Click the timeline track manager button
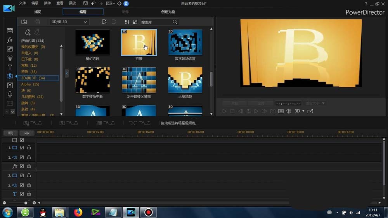 pos(10,133)
